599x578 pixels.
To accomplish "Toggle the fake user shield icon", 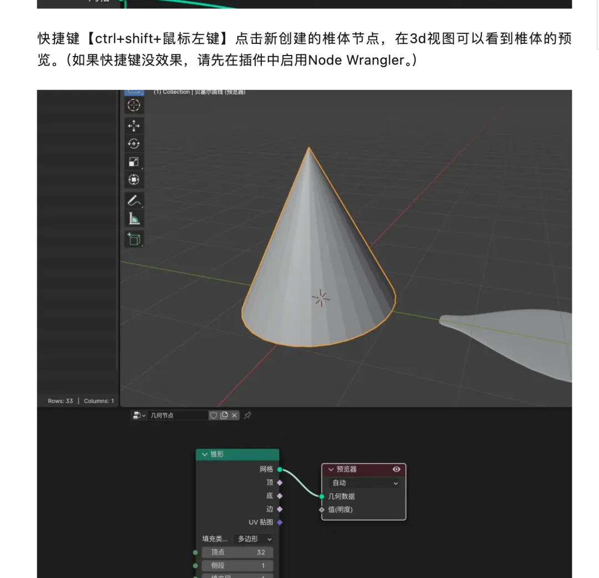I will coord(214,415).
